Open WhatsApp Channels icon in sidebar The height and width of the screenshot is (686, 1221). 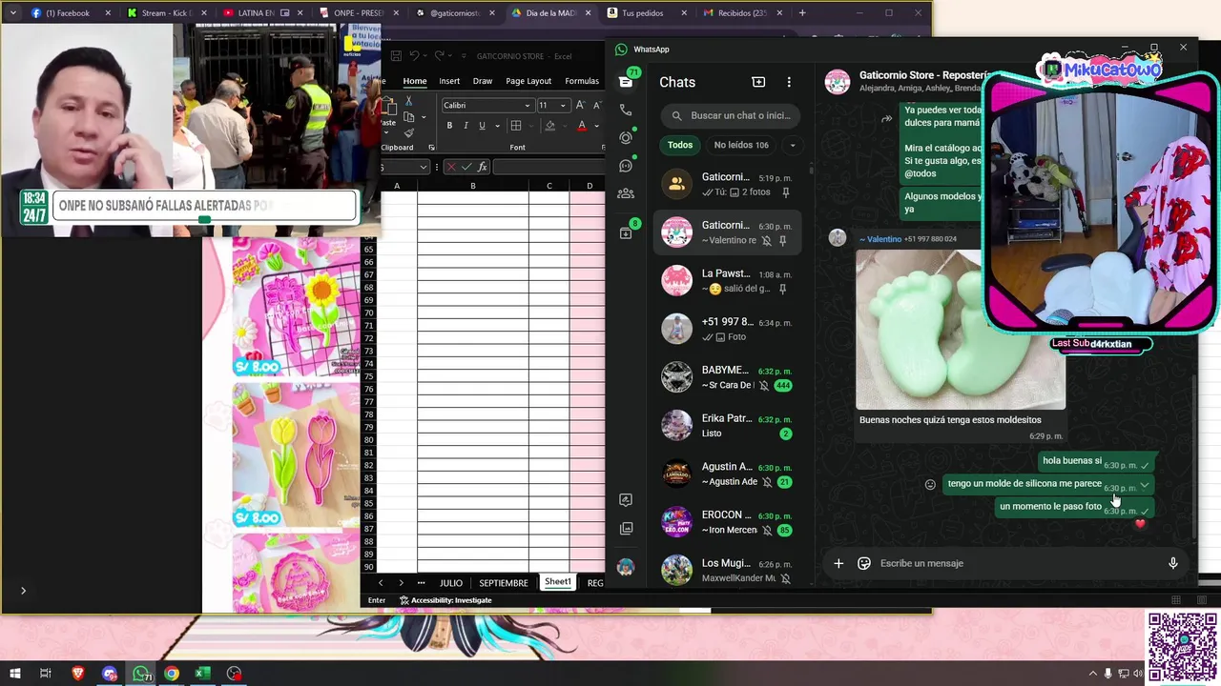pyautogui.click(x=626, y=166)
